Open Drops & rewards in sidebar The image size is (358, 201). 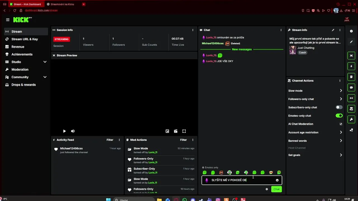click(26, 85)
